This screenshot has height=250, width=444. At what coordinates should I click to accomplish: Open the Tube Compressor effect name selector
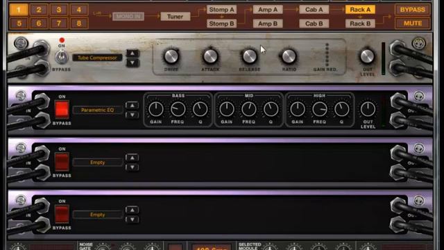(97, 58)
